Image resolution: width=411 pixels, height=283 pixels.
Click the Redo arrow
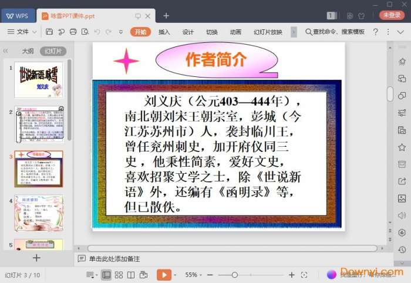tap(109, 32)
